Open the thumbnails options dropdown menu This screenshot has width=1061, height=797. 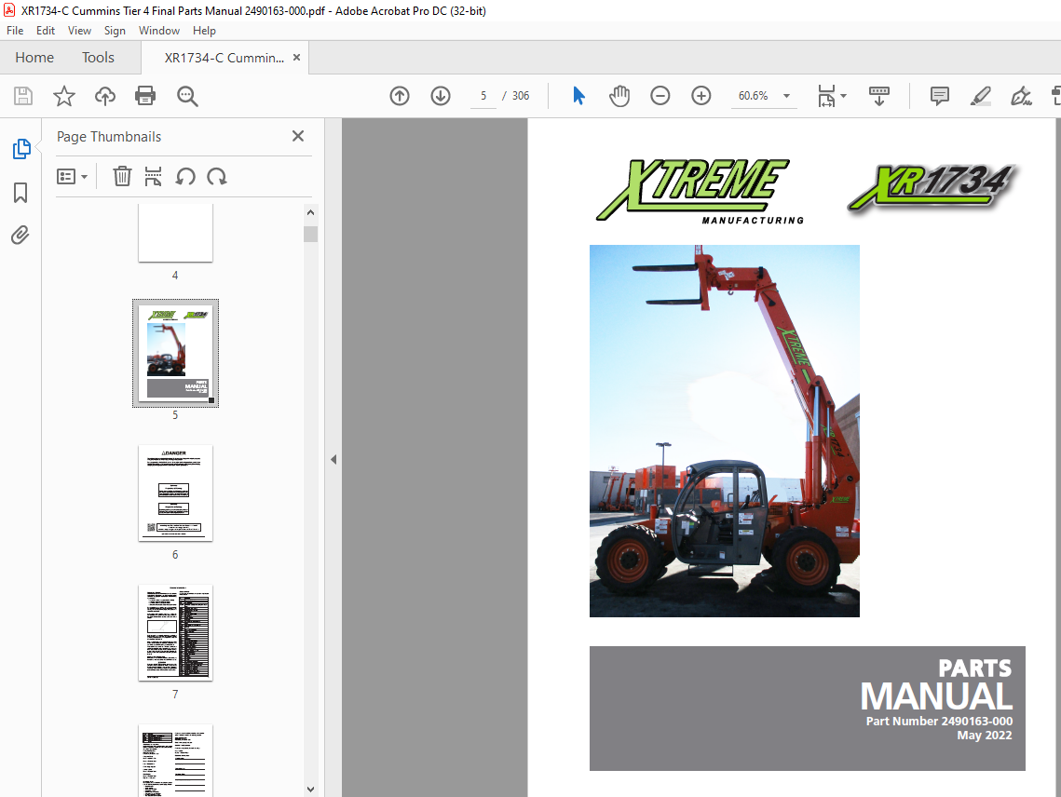pos(72,177)
